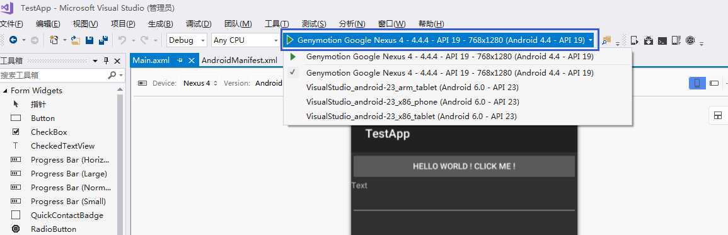The width and height of the screenshot is (728, 235).
Task: Click the round Xamarin profiler icon
Action: tap(690, 40)
